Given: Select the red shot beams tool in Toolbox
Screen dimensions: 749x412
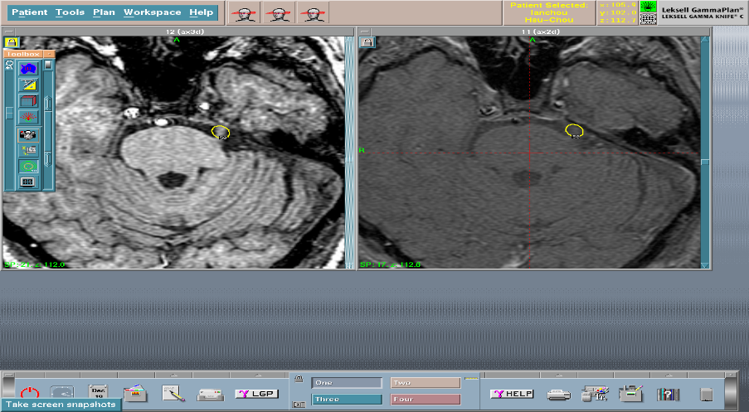Looking at the screenshot, I should [x=28, y=117].
